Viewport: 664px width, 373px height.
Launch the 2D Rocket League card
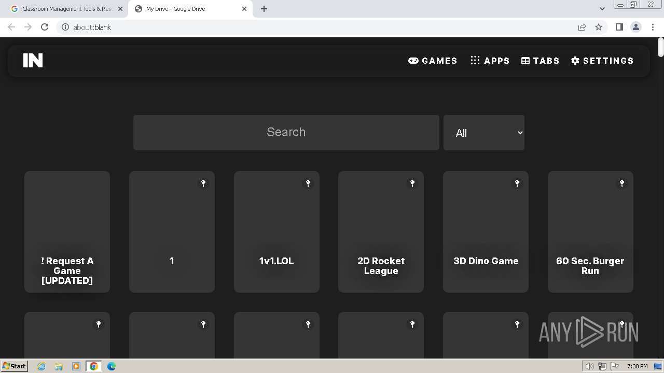[x=381, y=232]
